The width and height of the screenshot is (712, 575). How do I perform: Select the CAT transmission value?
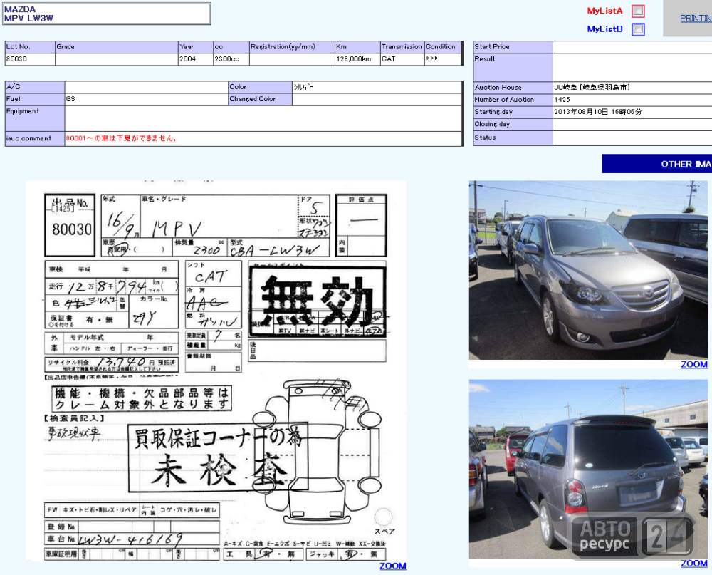coord(402,59)
